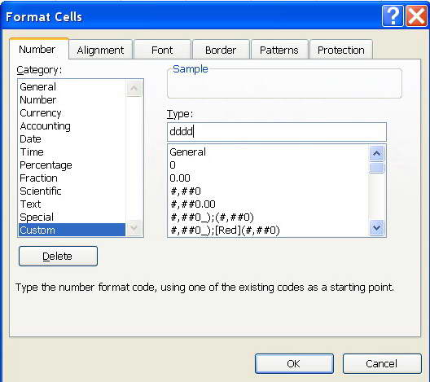
Task: Click Type list scroll down arrow
Action: [376, 227]
